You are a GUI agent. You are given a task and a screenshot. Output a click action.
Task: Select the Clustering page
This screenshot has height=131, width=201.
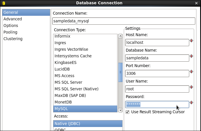13,39
